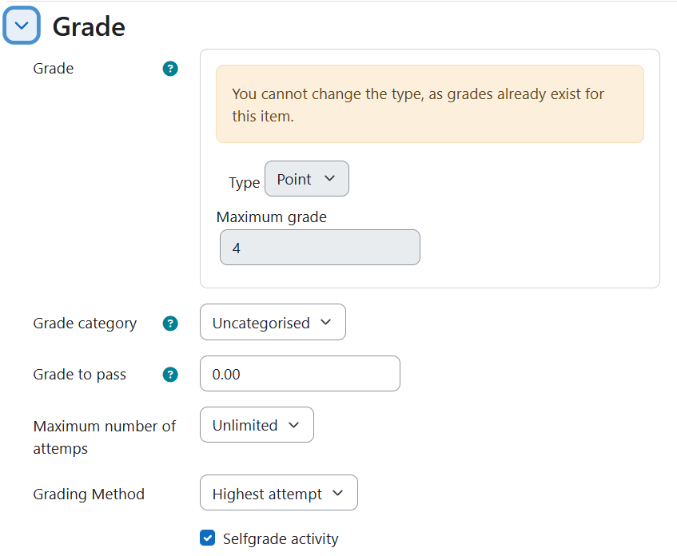Open the Uncategorised grade category dropdown
The image size is (677, 556).
click(x=273, y=322)
